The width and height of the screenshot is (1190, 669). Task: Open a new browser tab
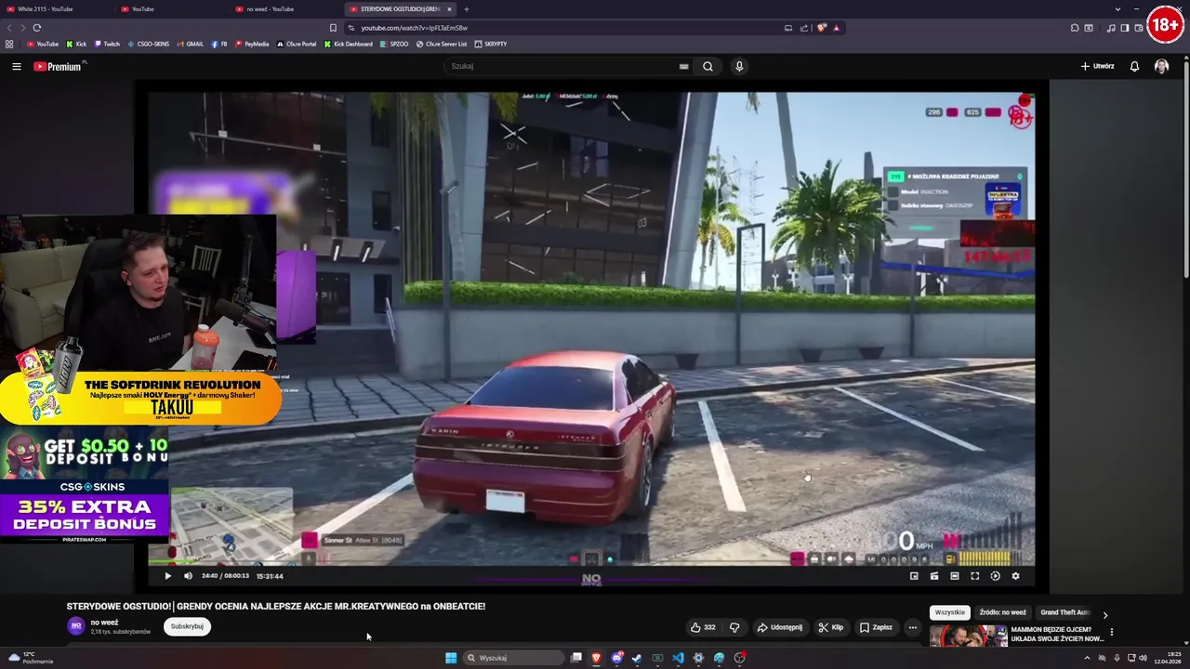[x=467, y=9]
